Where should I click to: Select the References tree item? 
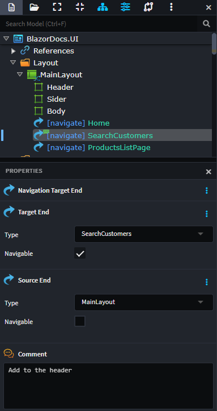coord(53,51)
